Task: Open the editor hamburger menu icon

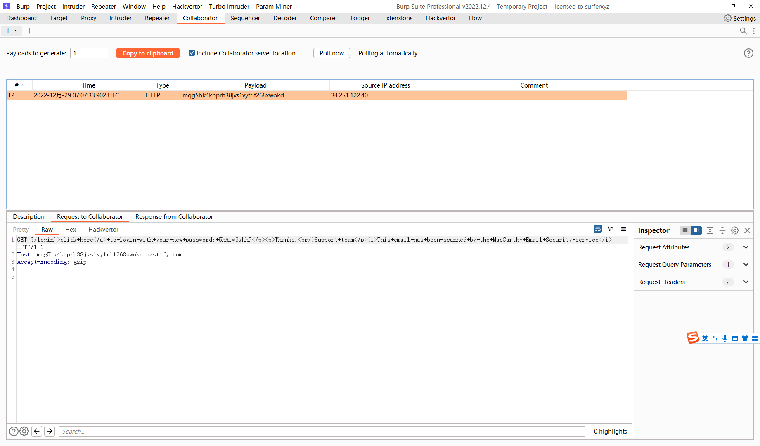Action: point(624,229)
